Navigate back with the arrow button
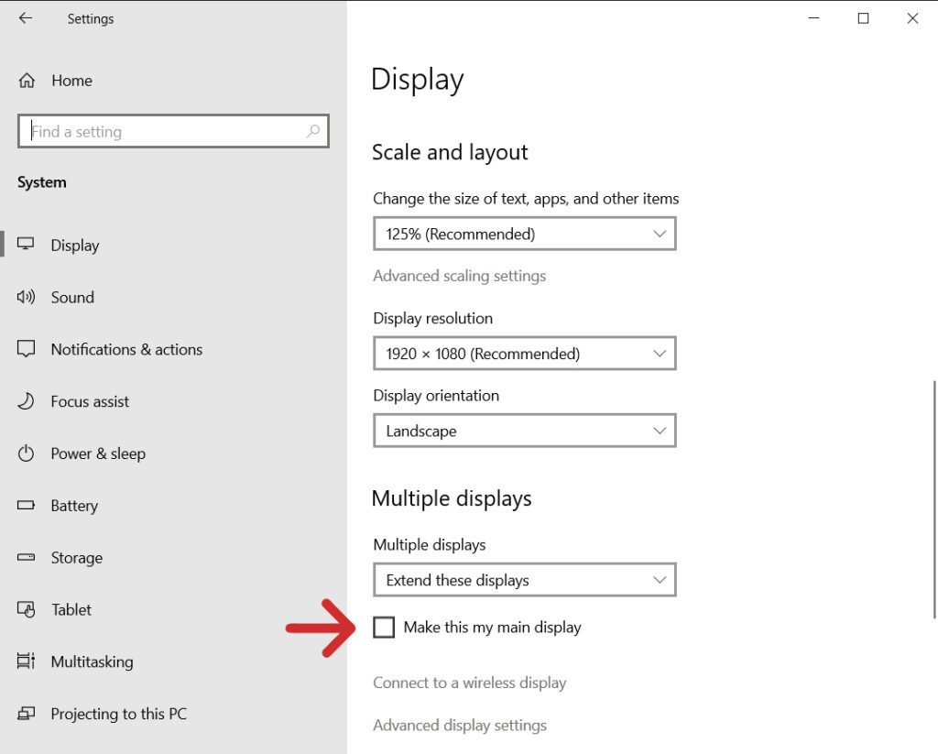Image resolution: width=938 pixels, height=754 pixels. click(x=24, y=17)
